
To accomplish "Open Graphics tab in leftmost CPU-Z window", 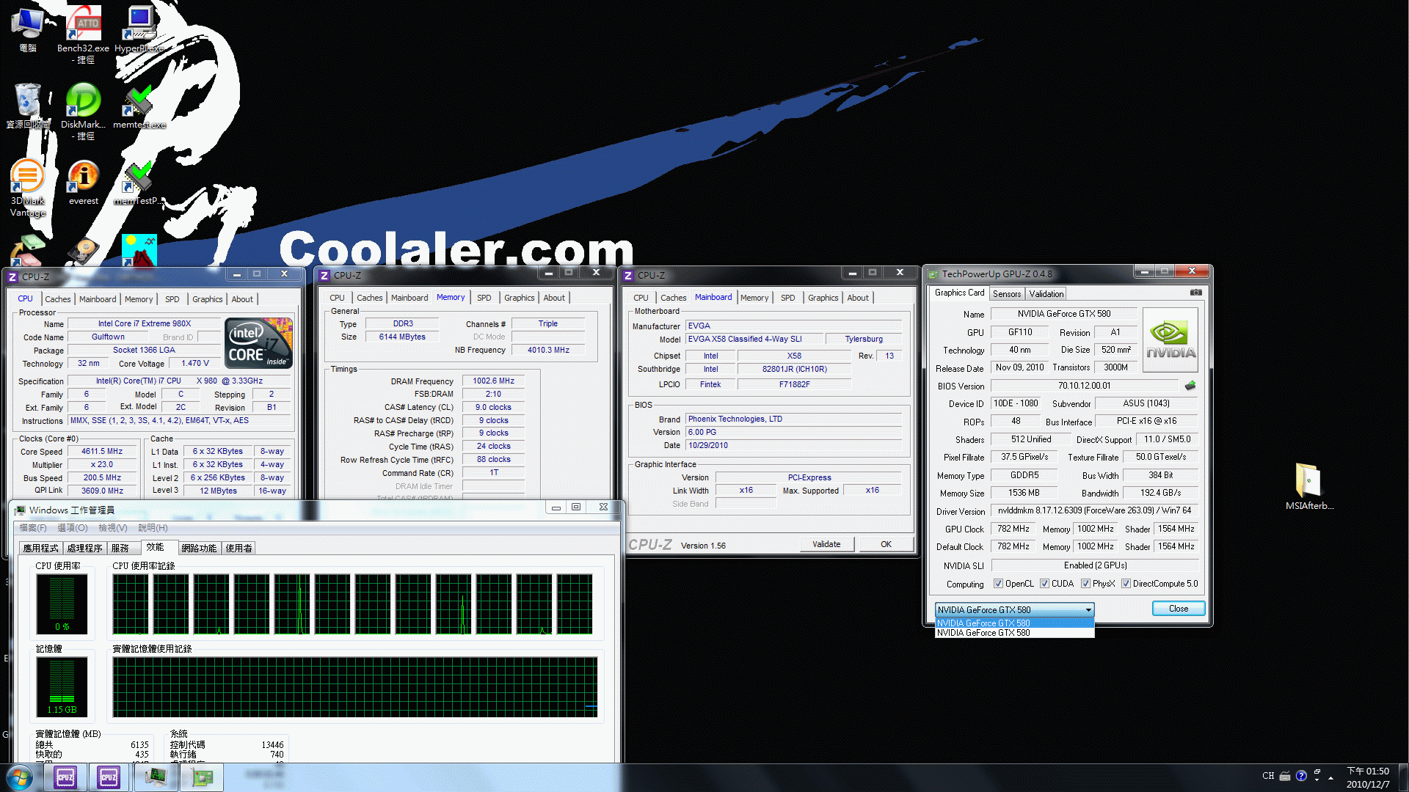I will click(x=208, y=299).
